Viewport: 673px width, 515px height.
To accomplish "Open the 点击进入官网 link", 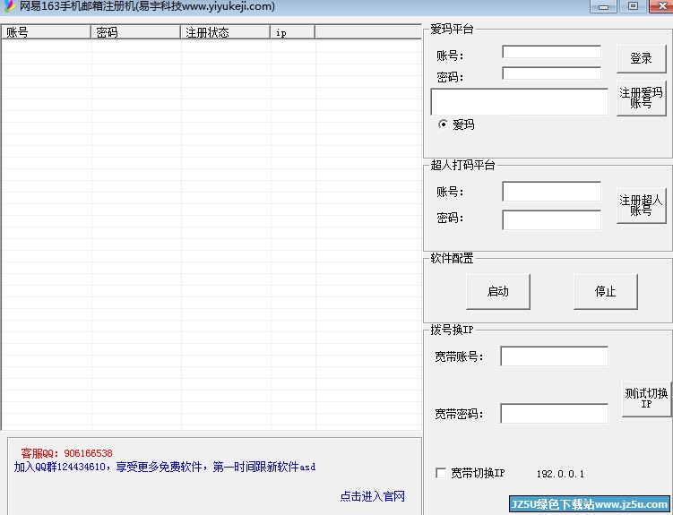I will (x=373, y=496).
